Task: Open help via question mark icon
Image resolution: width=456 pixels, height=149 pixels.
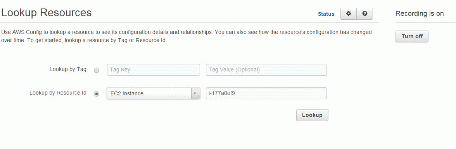Action: click(364, 14)
